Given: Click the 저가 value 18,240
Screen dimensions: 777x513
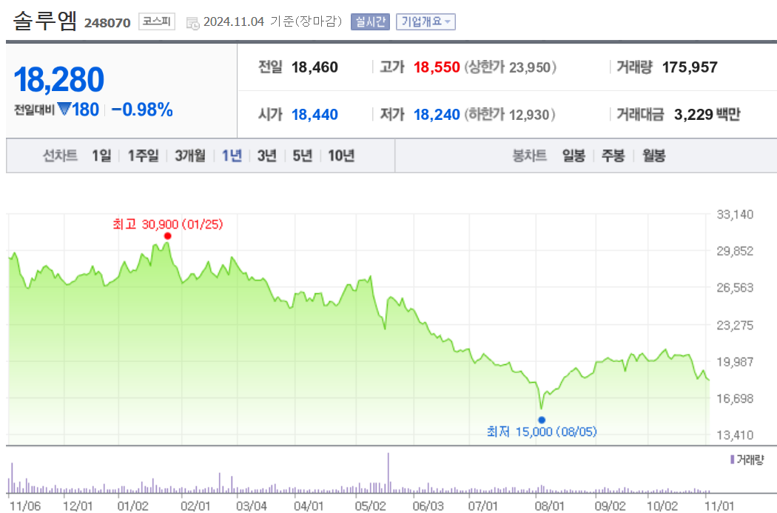Looking at the screenshot, I should [x=437, y=115].
